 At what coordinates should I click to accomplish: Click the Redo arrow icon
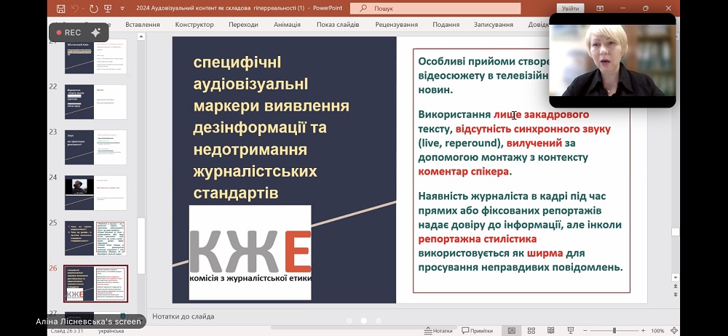pyautogui.click(x=93, y=8)
